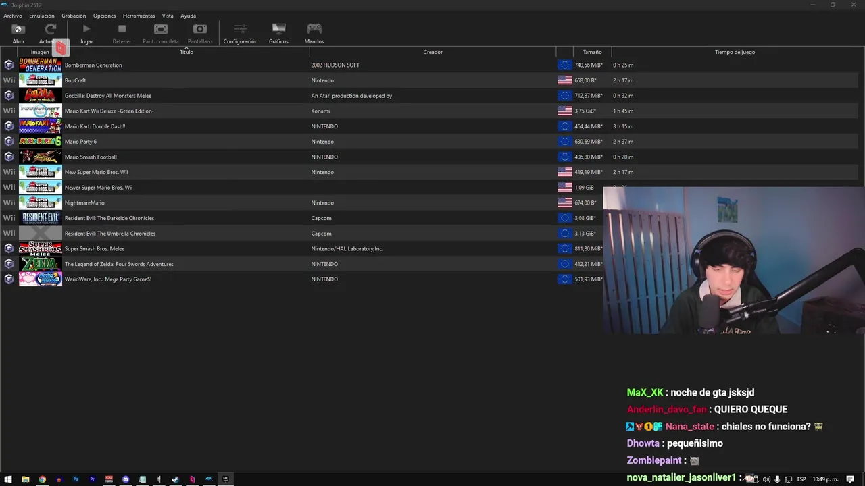Toggle Pant. completa fullscreen icon
This screenshot has height=486, width=865.
[161, 29]
